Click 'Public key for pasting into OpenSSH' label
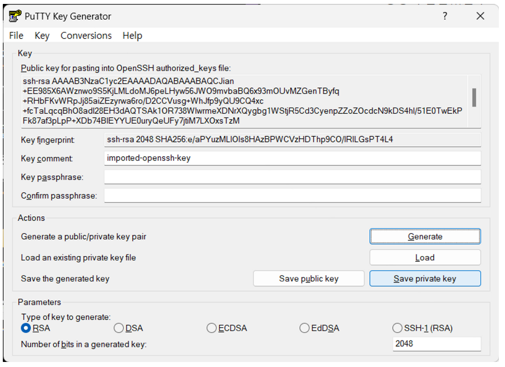The height and width of the screenshot is (367, 505). pos(126,68)
